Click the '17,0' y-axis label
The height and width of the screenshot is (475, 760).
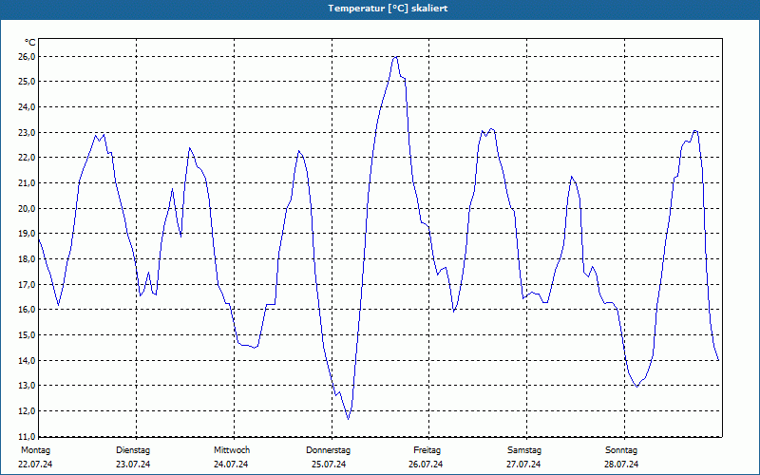click(x=28, y=284)
